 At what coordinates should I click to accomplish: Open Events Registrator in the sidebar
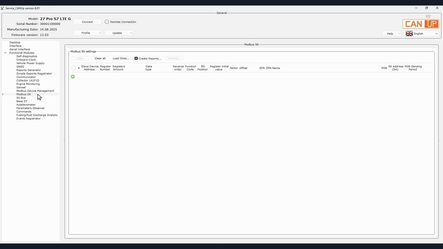pos(28,119)
